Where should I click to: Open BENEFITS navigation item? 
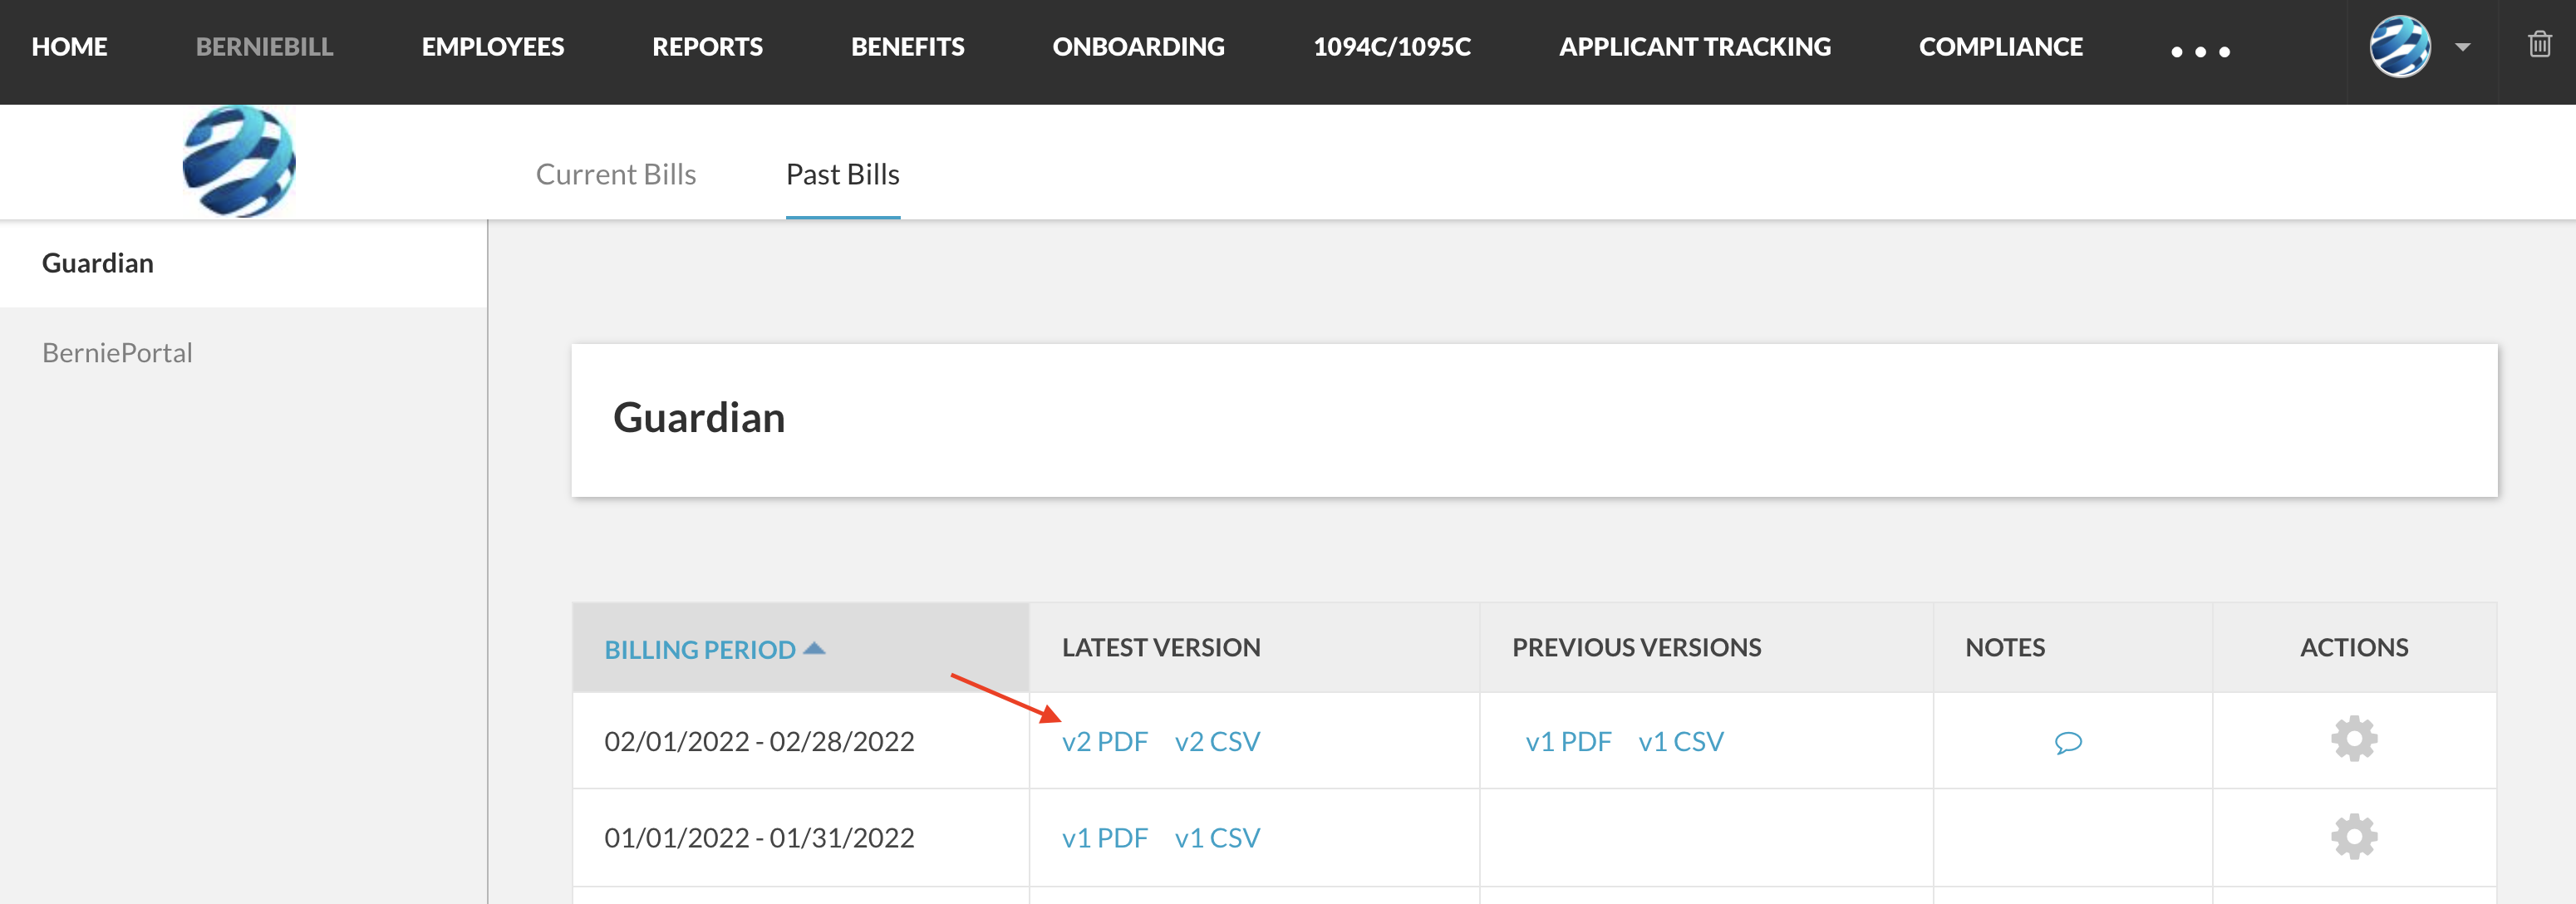(x=907, y=47)
